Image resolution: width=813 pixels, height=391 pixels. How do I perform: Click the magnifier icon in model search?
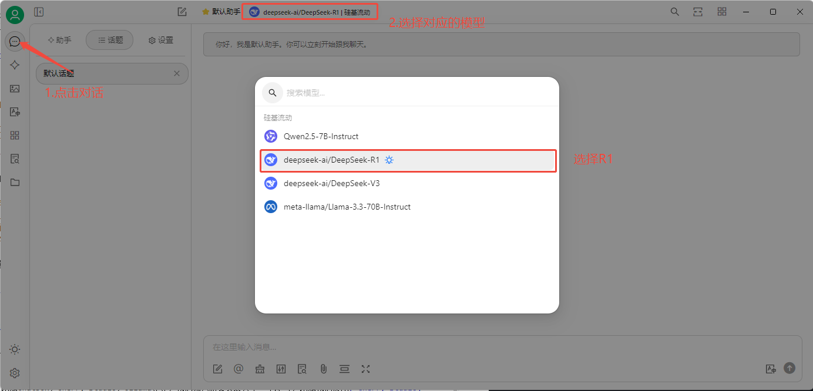(x=273, y=93)
